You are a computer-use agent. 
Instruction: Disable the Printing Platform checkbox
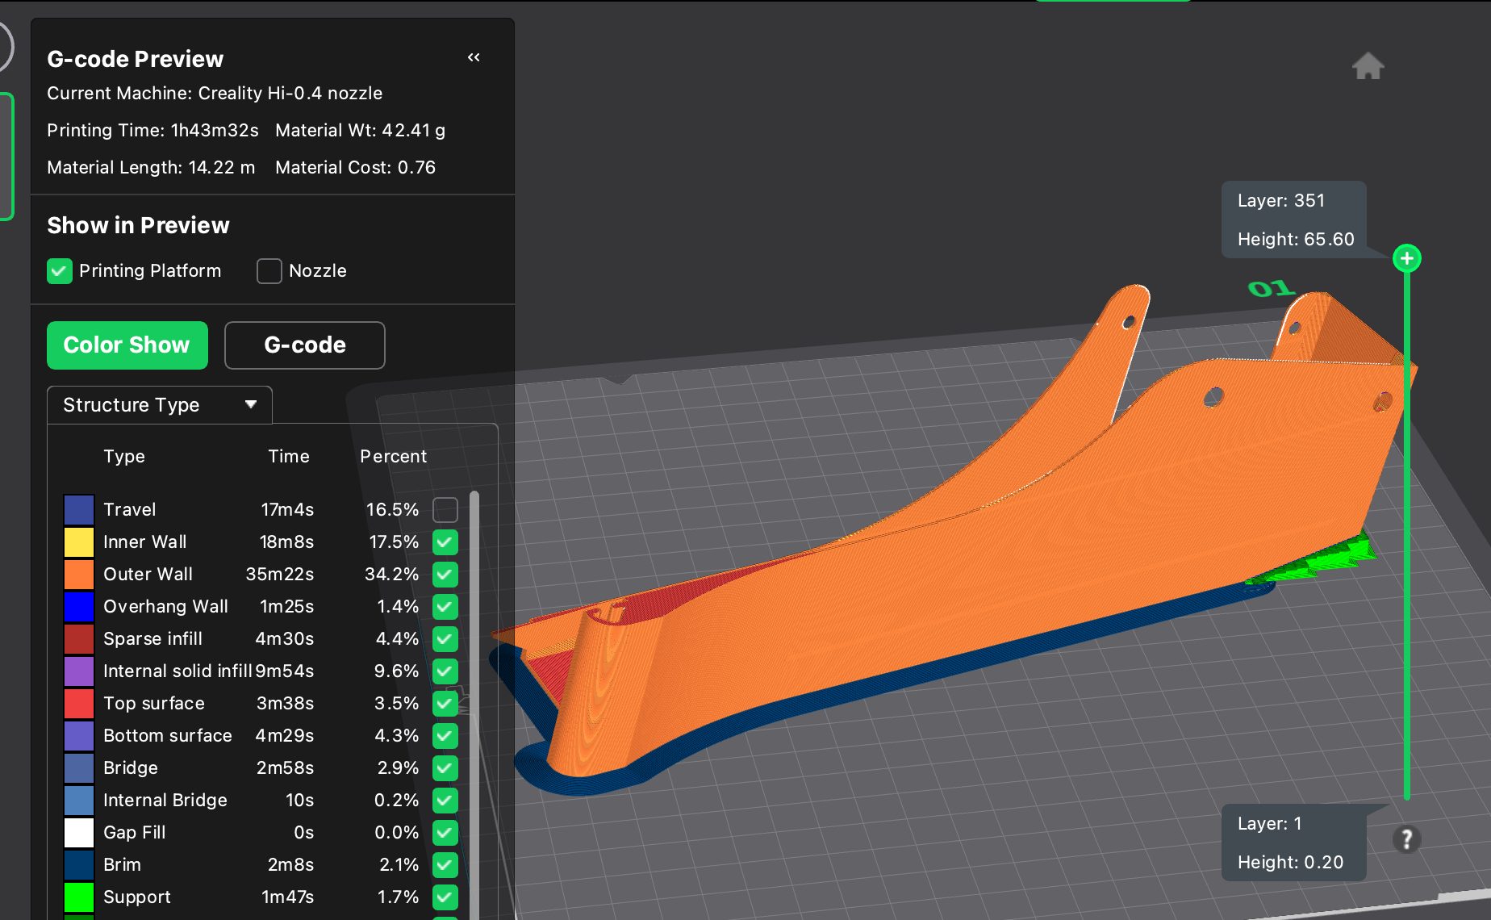point(59,271)
